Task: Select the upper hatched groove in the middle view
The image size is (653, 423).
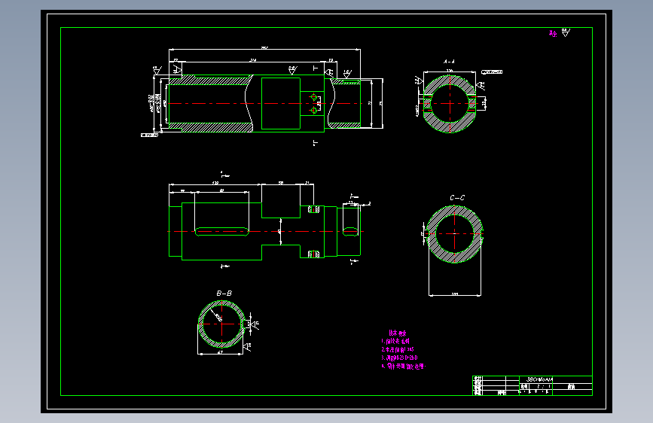Action: 313,209
